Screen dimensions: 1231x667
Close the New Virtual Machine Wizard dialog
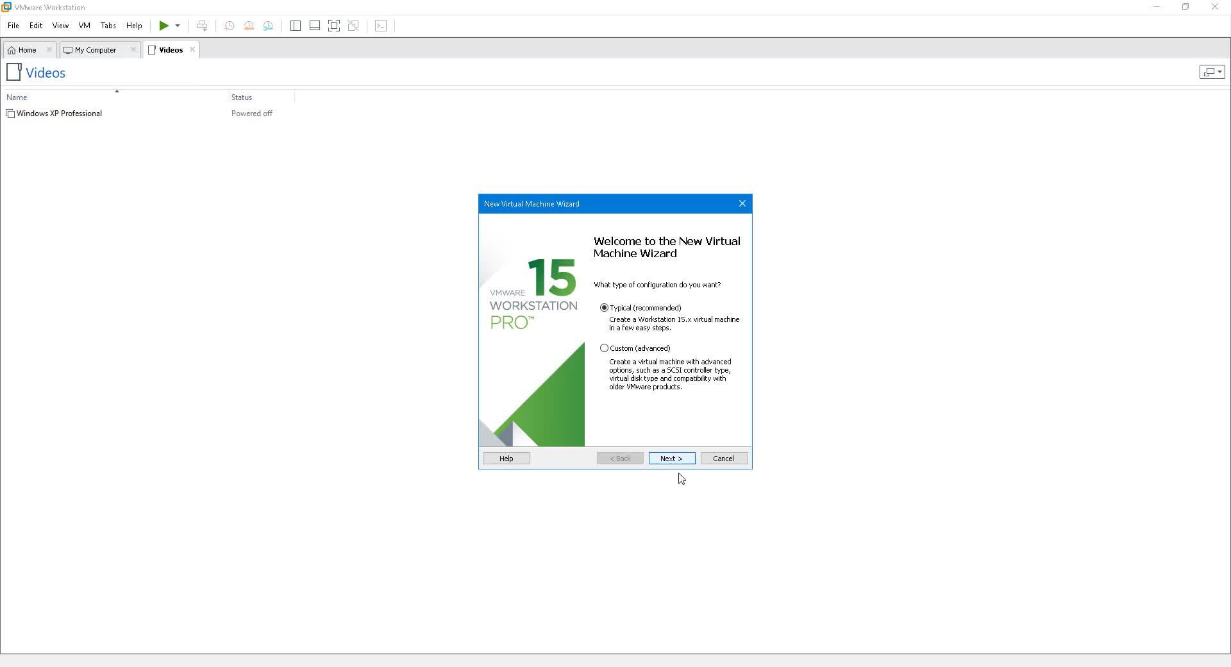[742, 203]
